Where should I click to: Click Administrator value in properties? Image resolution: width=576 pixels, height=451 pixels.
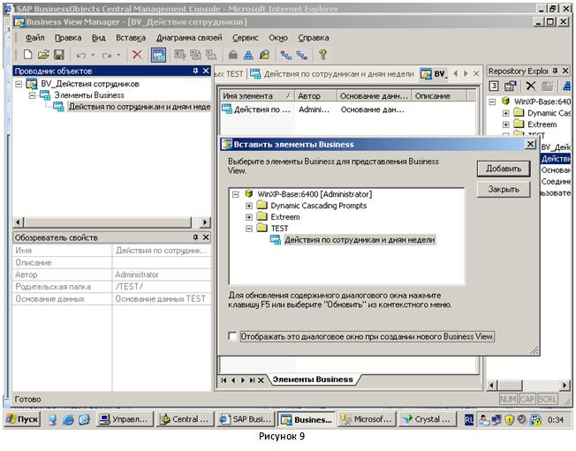click(137, 274)
